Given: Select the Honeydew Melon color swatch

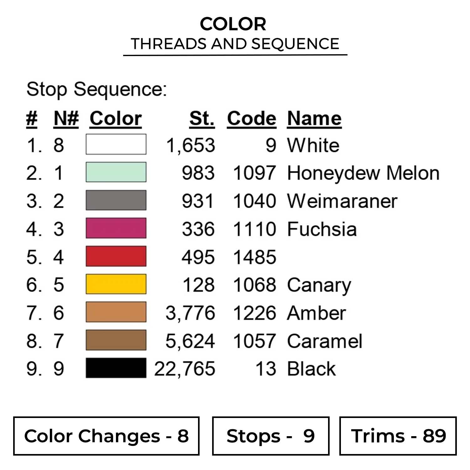Looking at the screenshot, I should [x=116, y=172].
